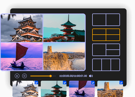Select the castle image in the collage preview
The height and width of the screenshot is (97, 135).
coord(22,28)
